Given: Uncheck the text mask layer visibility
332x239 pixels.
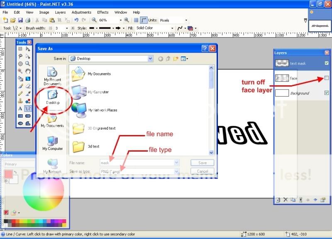Looking at the screenshot, I should click(x=327, y=63).
